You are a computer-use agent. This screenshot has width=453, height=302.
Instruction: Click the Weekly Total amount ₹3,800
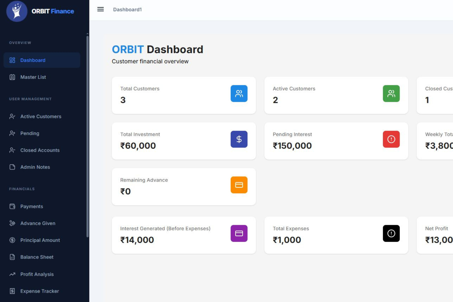[x=439, y=146]
